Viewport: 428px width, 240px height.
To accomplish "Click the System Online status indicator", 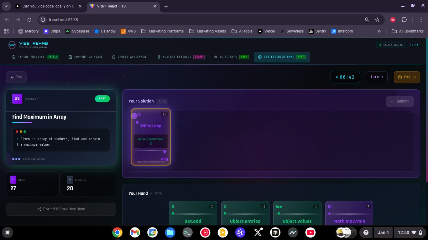I will 391,45.
